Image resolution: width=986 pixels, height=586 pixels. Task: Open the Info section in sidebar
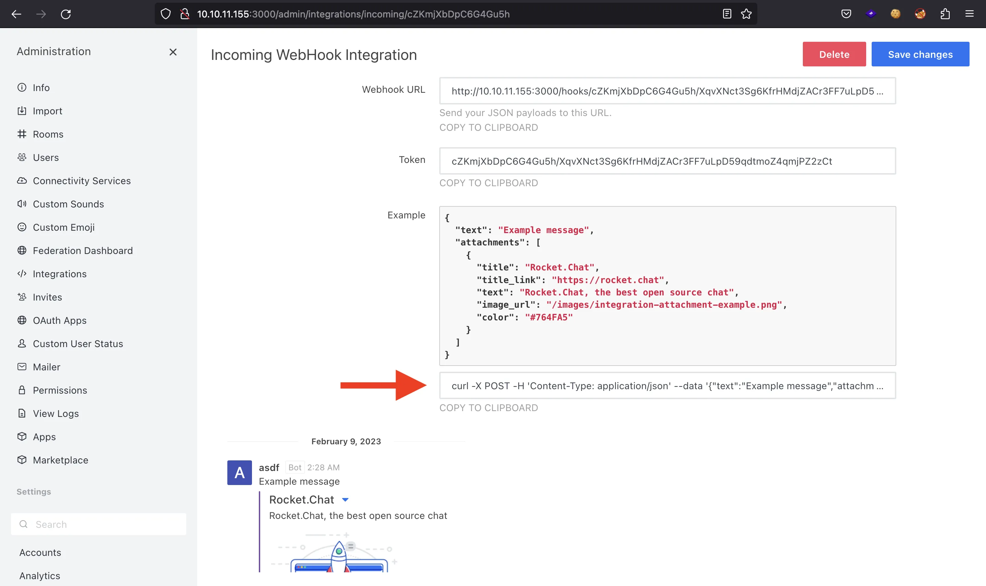click(x=40, y=87)
